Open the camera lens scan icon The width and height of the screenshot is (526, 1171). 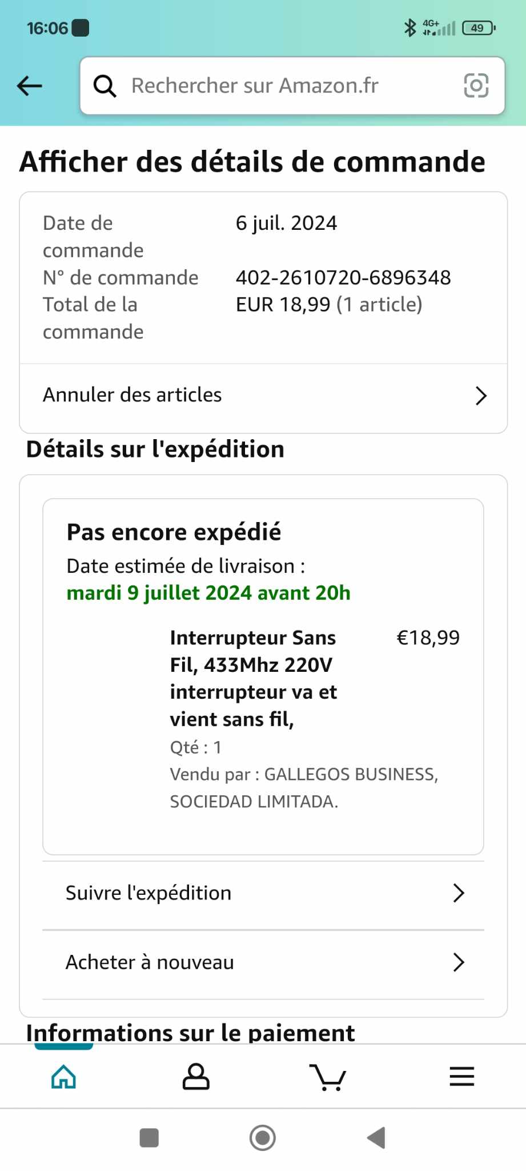[x=476, y=86]
